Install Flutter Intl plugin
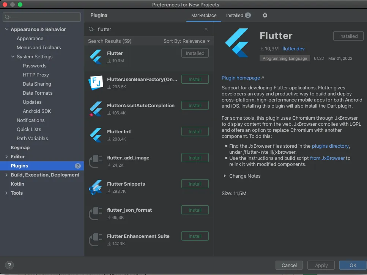Screen dimensions: 367x275 (195, 131)
